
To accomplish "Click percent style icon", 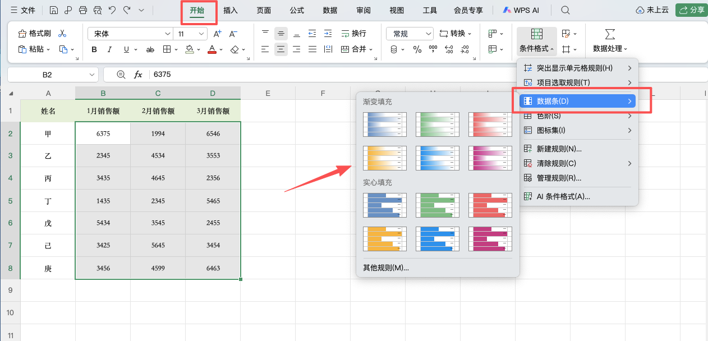I will (417, 49).
